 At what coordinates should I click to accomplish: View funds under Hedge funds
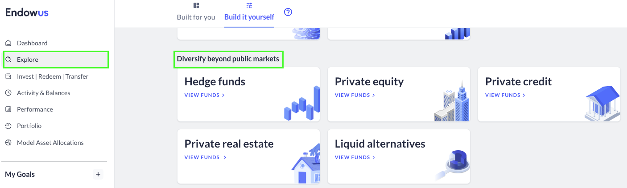[204, 95]
